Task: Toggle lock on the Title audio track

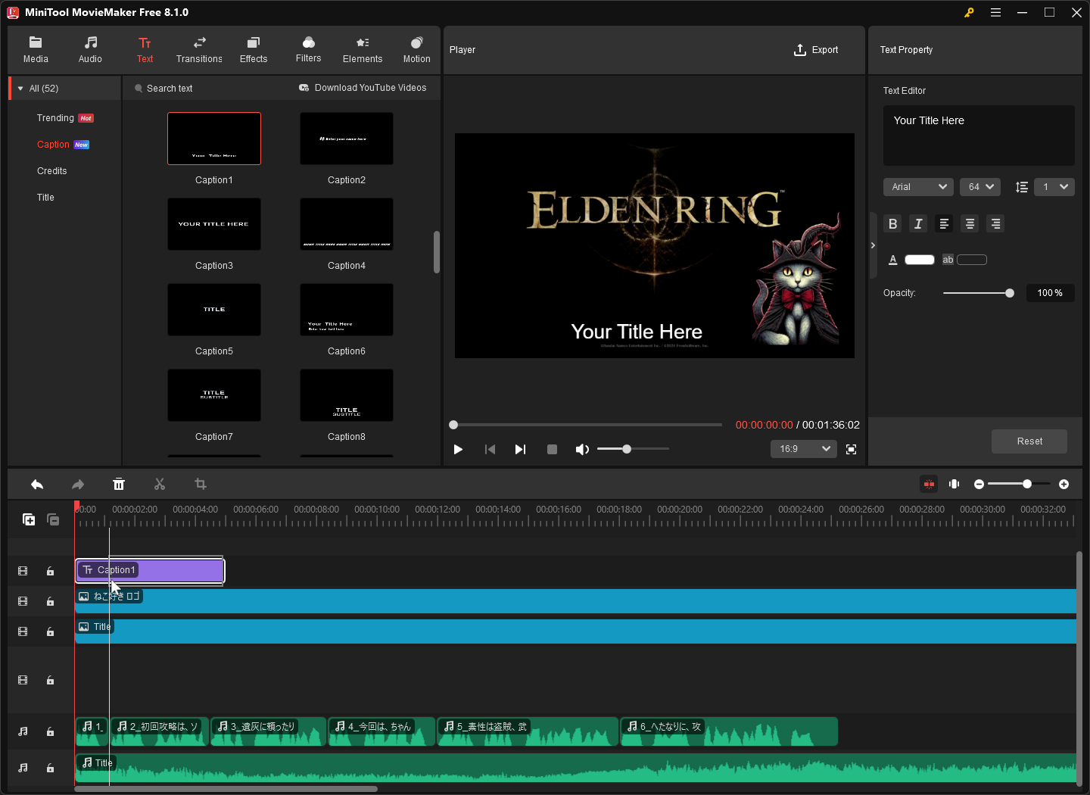Action: point(50,768)
